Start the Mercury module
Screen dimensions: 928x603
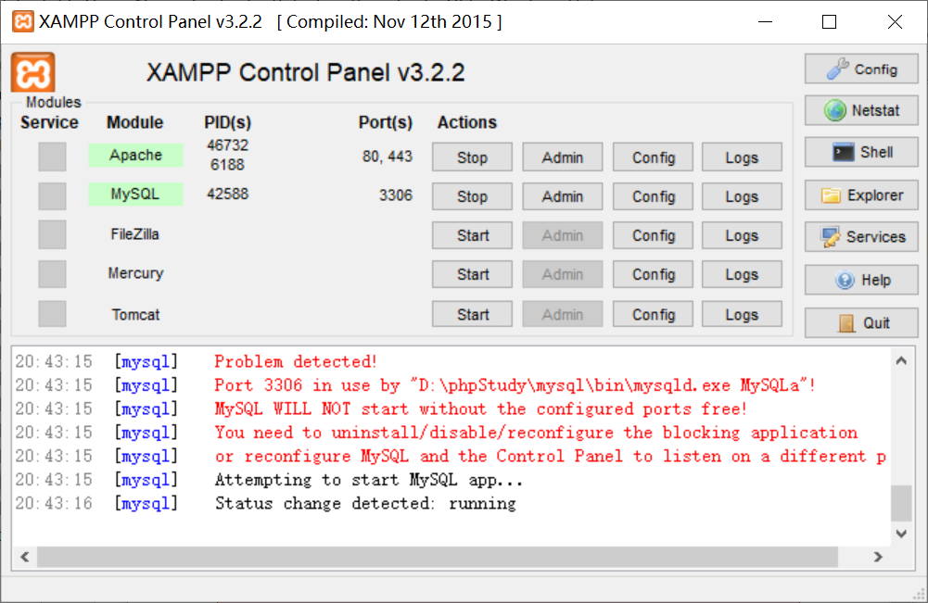point(472,274)
